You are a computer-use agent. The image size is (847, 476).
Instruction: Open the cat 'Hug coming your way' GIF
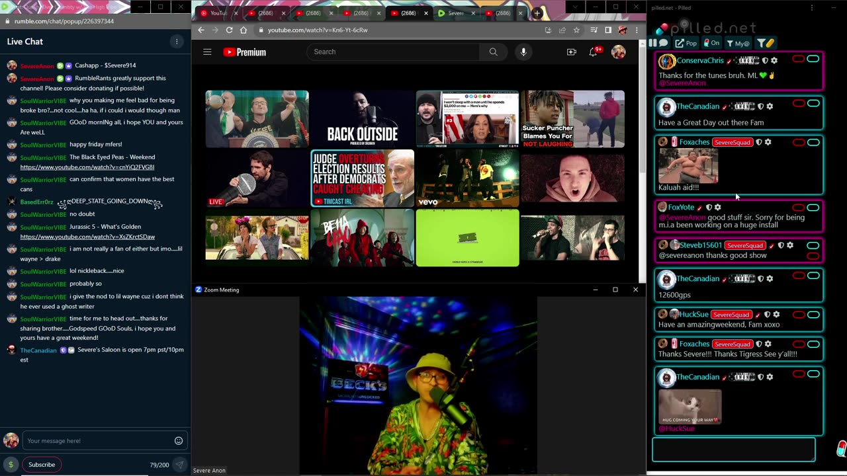coord(690,407)
